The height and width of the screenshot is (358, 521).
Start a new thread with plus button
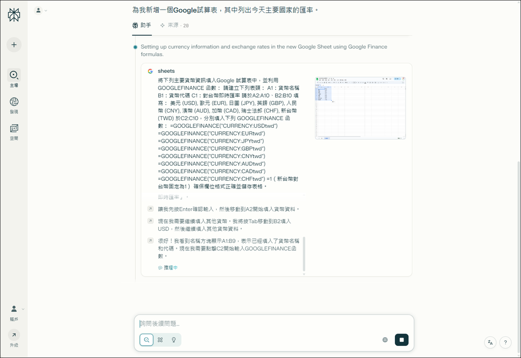coord(14,45)
